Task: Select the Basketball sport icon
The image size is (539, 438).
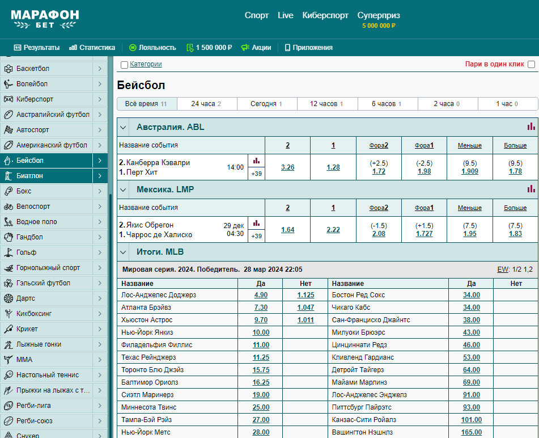Action: tap(9, 69)
